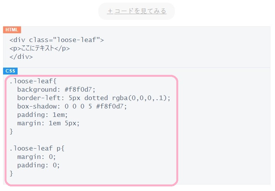
Task: Click the .loose-leaf{ selector line
Action: coord(33,81)
